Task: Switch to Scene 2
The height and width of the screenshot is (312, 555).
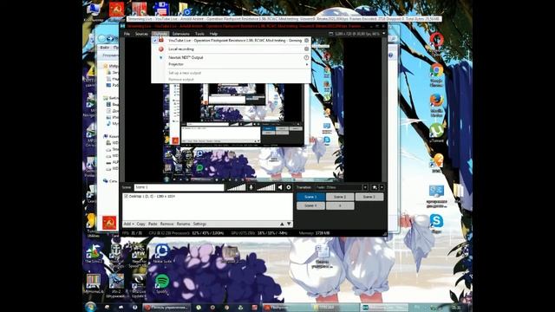Action: pyautogui.click(x=340, y=197)
